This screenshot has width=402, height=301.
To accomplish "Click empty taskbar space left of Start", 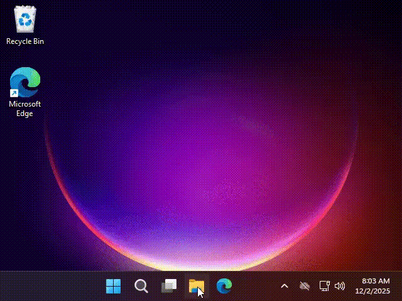I will pos(50,287).
